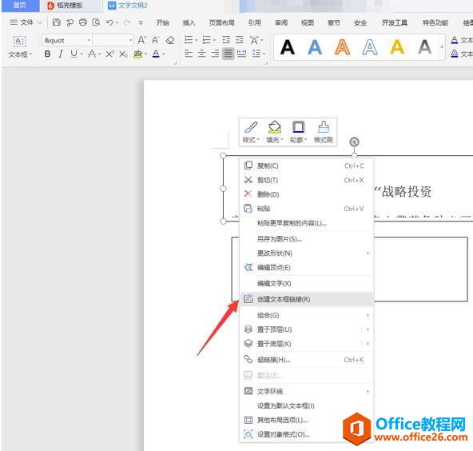Click the eraser clear formatting icon
The width and height of the screenshot is (473, 451).
pos(170,40)
